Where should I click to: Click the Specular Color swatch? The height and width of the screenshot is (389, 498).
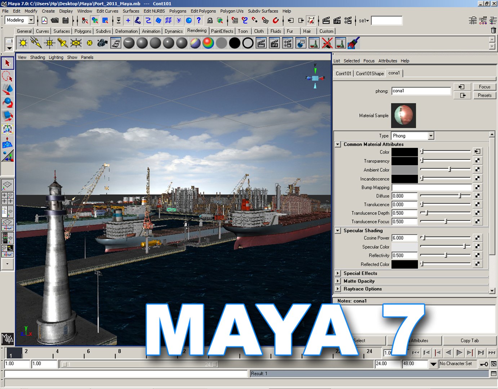point(405,247)
